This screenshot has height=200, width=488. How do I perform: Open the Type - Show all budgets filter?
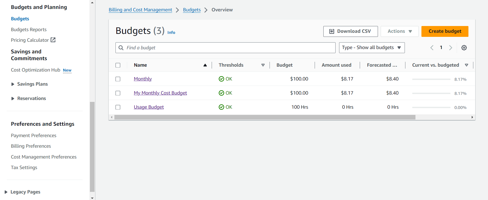pos(372,48)
